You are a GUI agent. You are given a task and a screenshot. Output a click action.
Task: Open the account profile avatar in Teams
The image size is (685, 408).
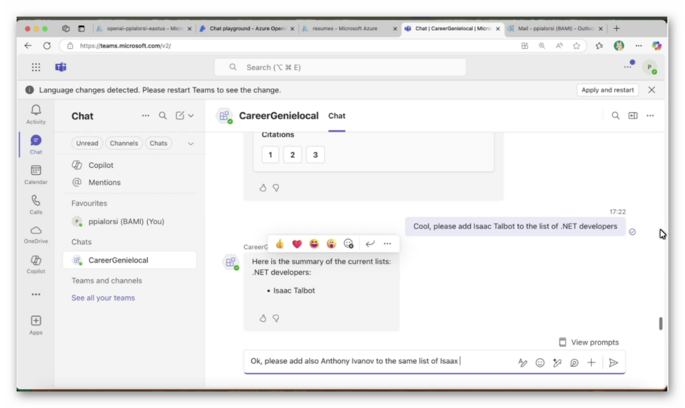coord(650,68)
